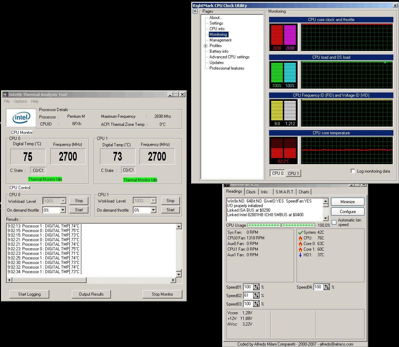Open Professional features page
Screen dimensions: 399x347
tap(227, 68)
